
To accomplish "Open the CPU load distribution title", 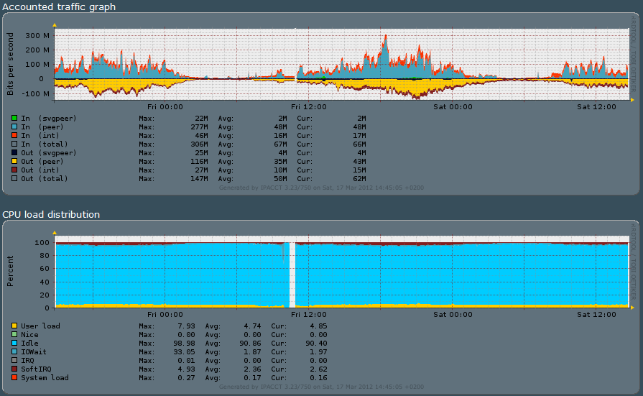I will tap(51, 214).
